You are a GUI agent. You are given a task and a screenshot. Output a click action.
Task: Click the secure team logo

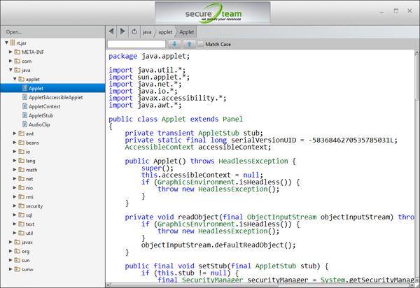pyautogui.click(x=213, y=13)
